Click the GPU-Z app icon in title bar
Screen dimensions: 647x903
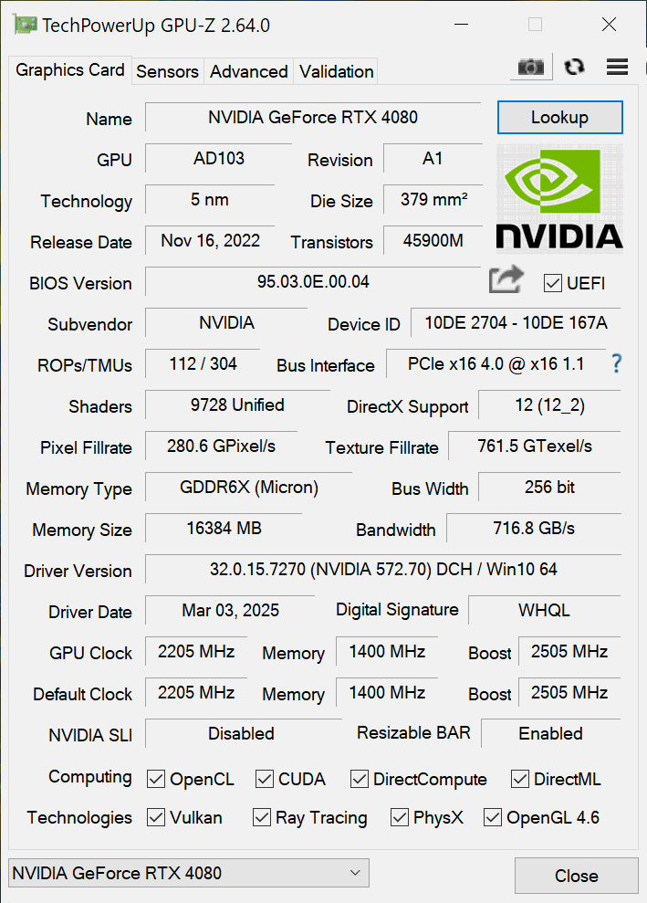click(26, 25)
